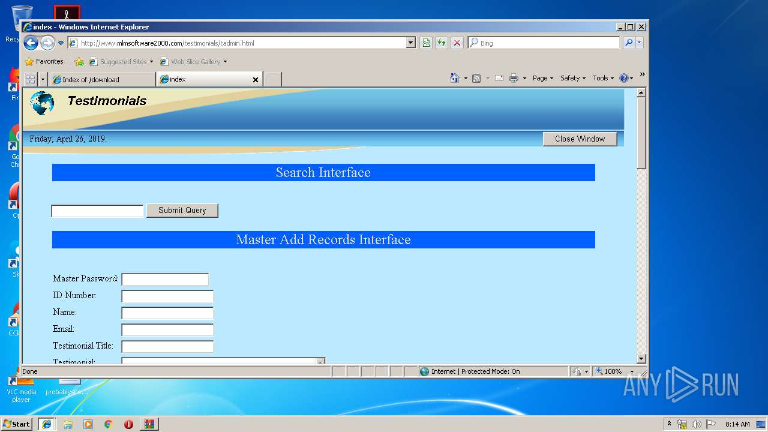Viewport: 768px width, 432px height.
Task: Open a new blank tab
Action: [x=273, y=79]
